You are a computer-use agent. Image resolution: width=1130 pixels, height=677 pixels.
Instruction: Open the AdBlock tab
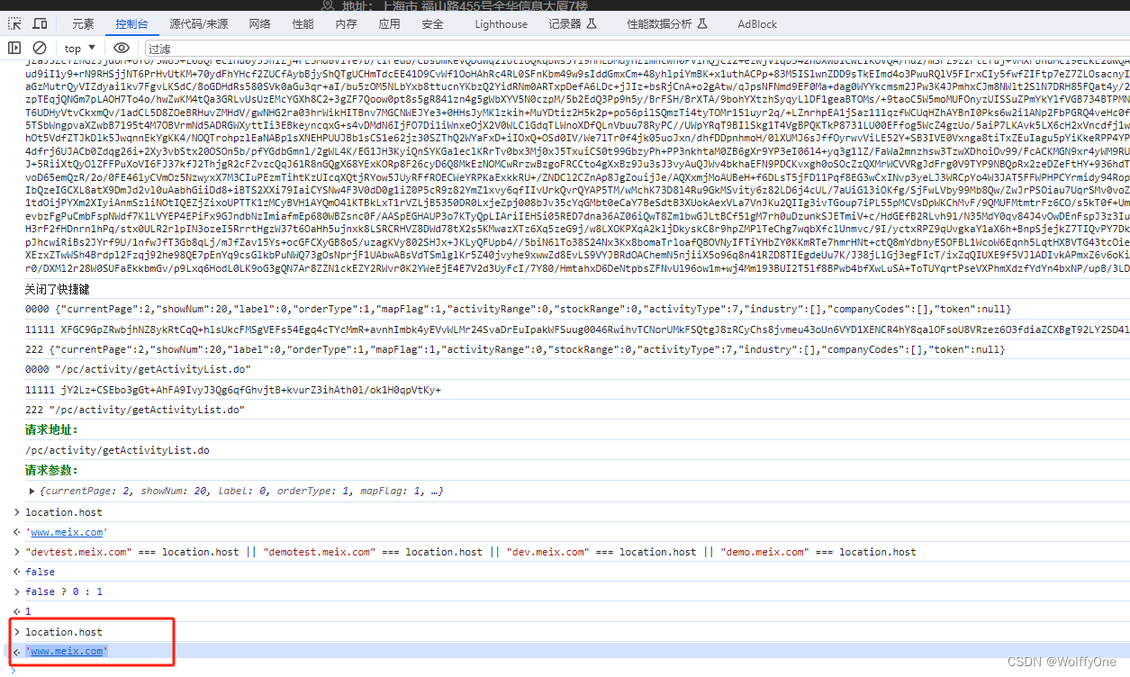pyautogui.click(x=757, y=24)
